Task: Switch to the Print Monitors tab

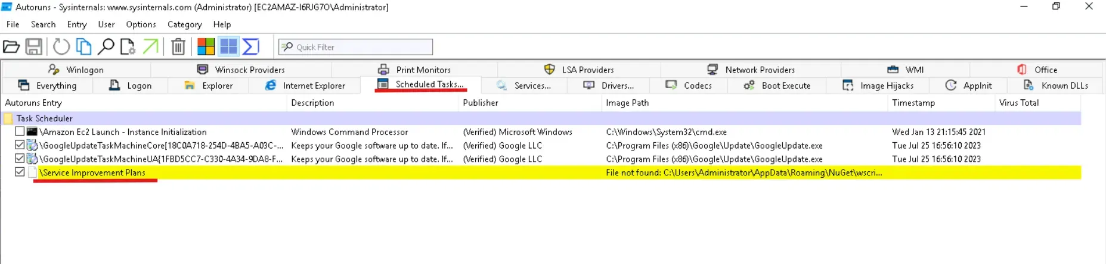Action: tap(414, 70)
